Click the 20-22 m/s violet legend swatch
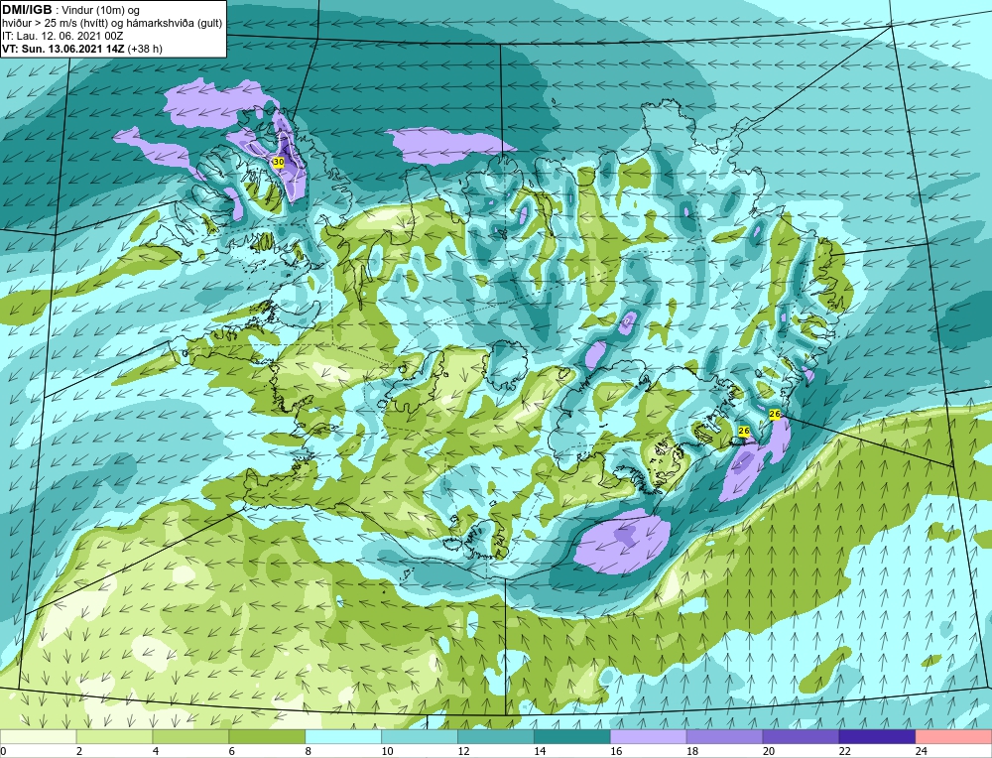The image size is (992, 758). click(801, 737)
